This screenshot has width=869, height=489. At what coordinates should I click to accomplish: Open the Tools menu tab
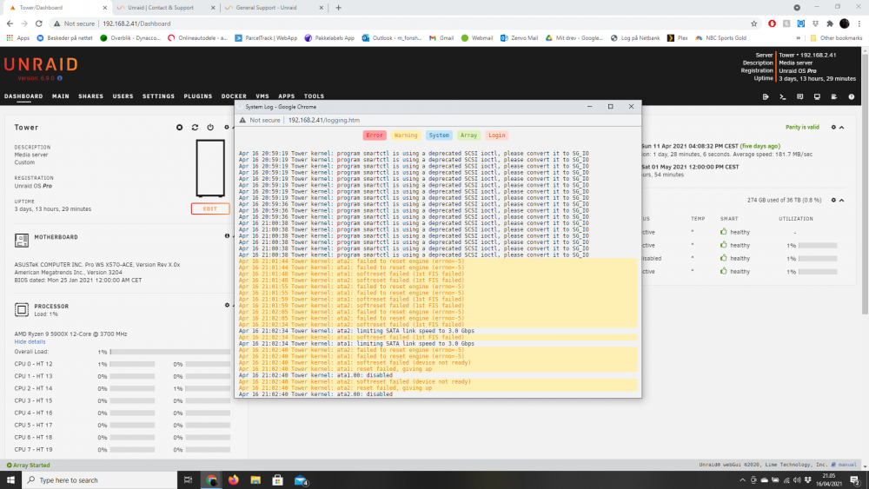[x=314, y=96]
